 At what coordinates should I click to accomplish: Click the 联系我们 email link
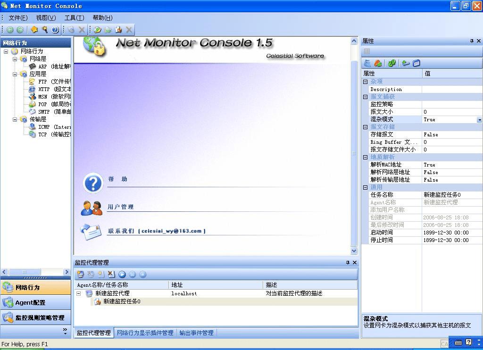[x=157, y=231]
